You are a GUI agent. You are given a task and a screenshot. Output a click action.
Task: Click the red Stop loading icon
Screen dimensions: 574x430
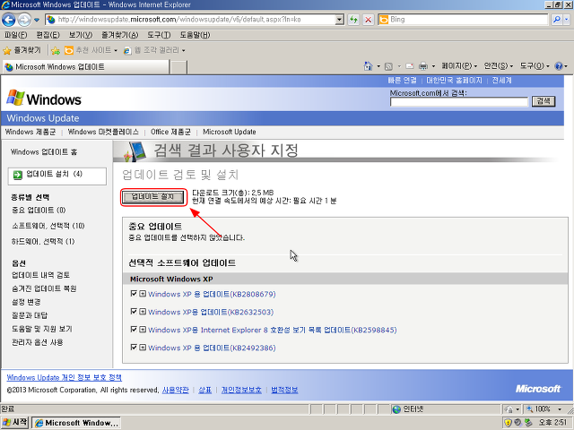[369, 20]
